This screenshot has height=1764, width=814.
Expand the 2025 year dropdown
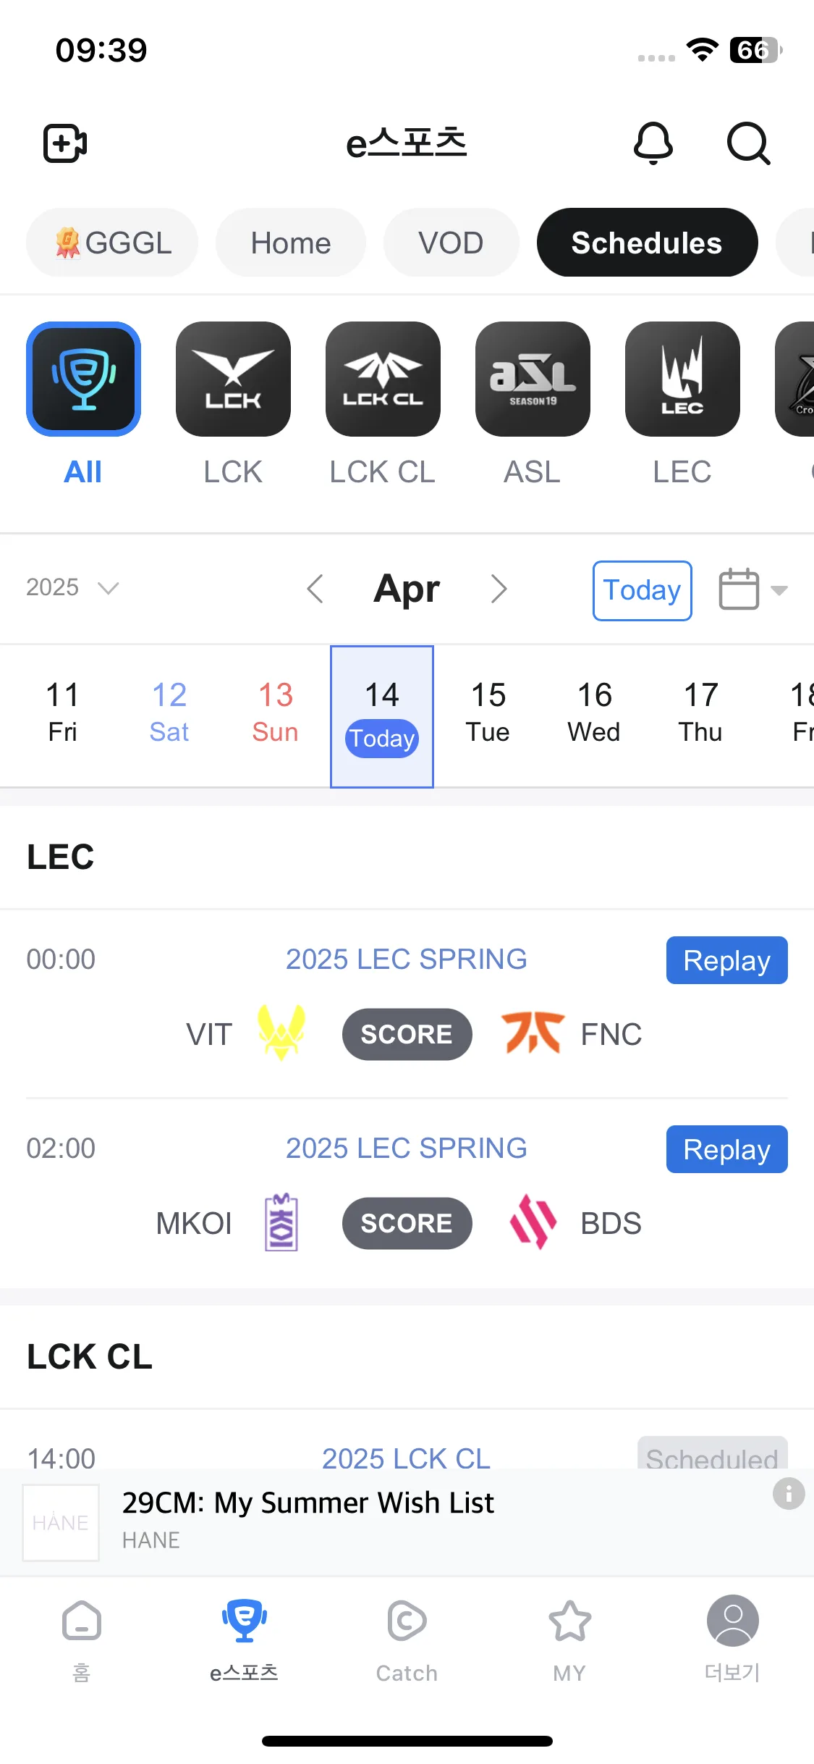[x=72, y=587]
